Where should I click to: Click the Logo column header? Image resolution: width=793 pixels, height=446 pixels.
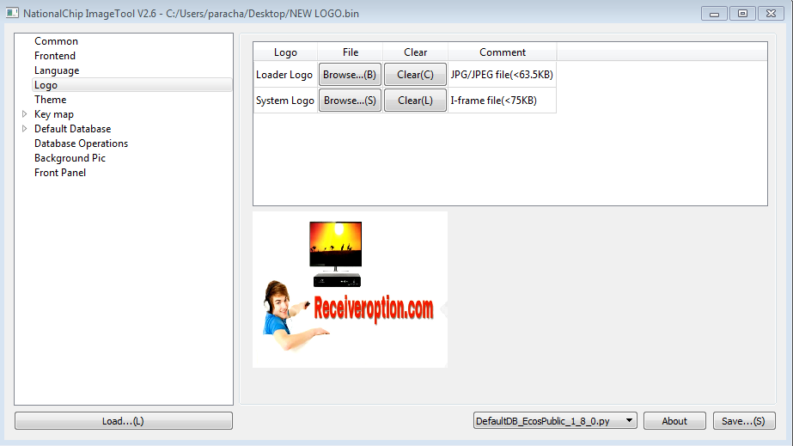tap(285, 52)
